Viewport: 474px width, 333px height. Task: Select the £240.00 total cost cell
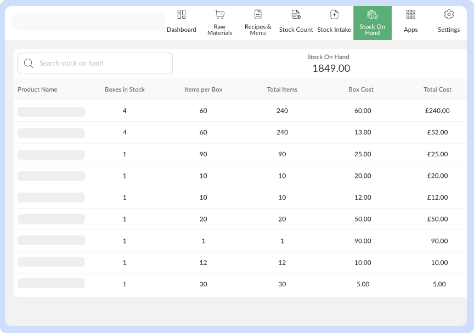click(x=437, y=111)
